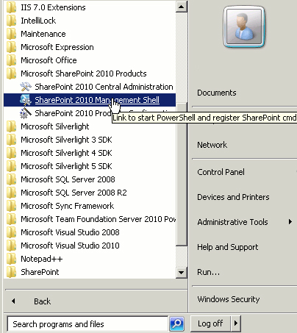The image size is (297, 333).
Task: Click the SharePoint 2010 Central Administration tools icon
Action: click(26, 87)
